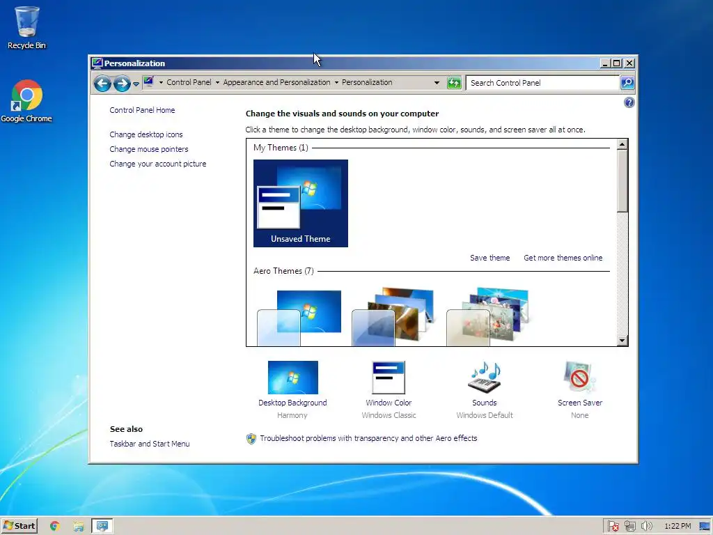The height and width of the screenshot is (535, 713).
Task: Open Screen Saver settings icon
Action: (x=579, y=378)
